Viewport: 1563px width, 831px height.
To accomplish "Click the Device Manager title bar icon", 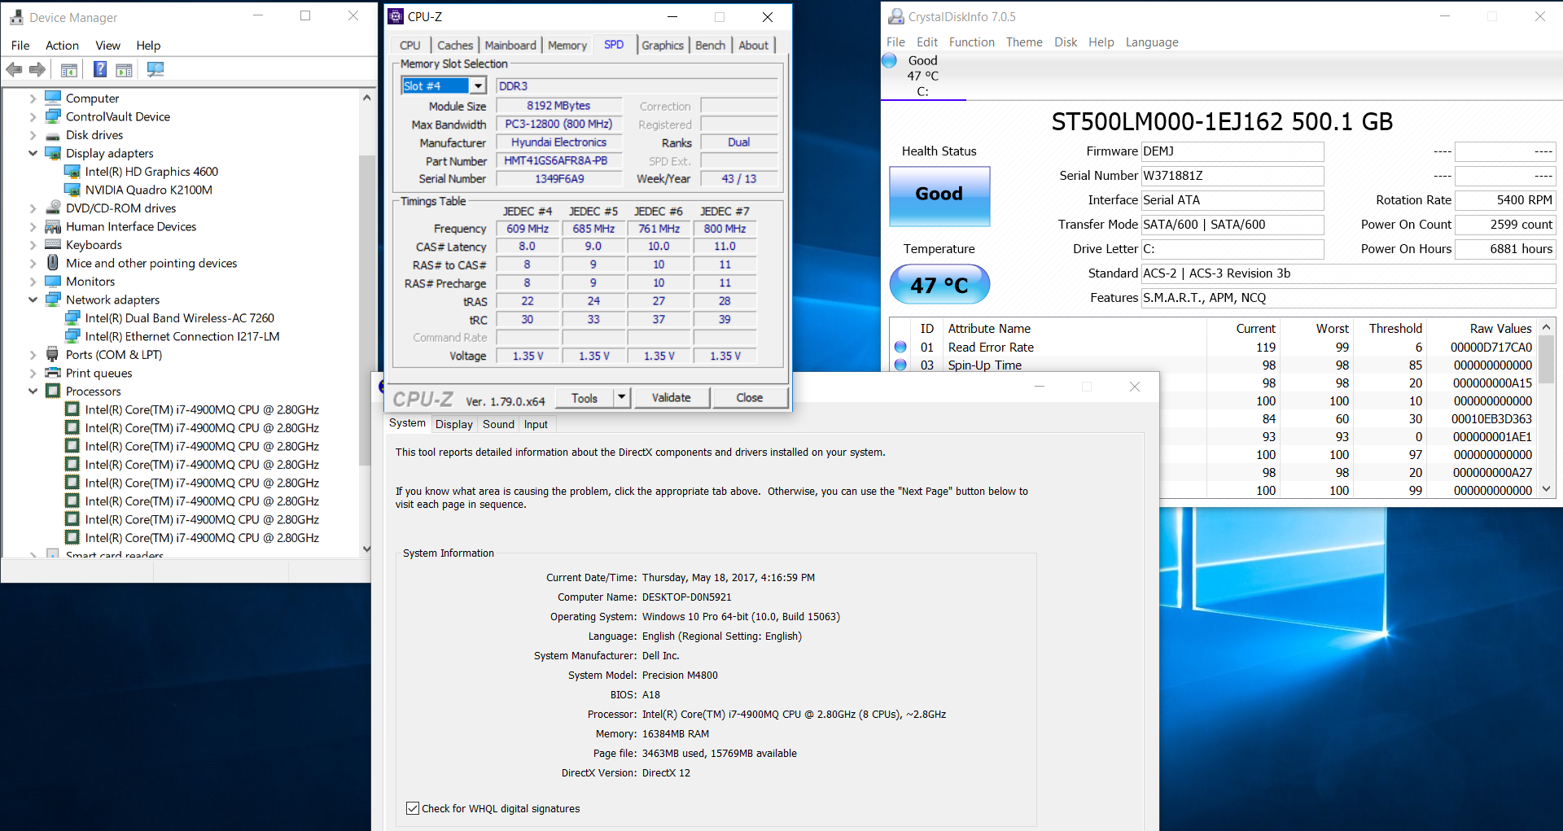I will 16,16.
